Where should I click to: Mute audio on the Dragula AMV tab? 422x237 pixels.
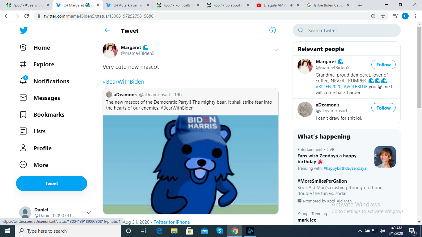[291, 5]
